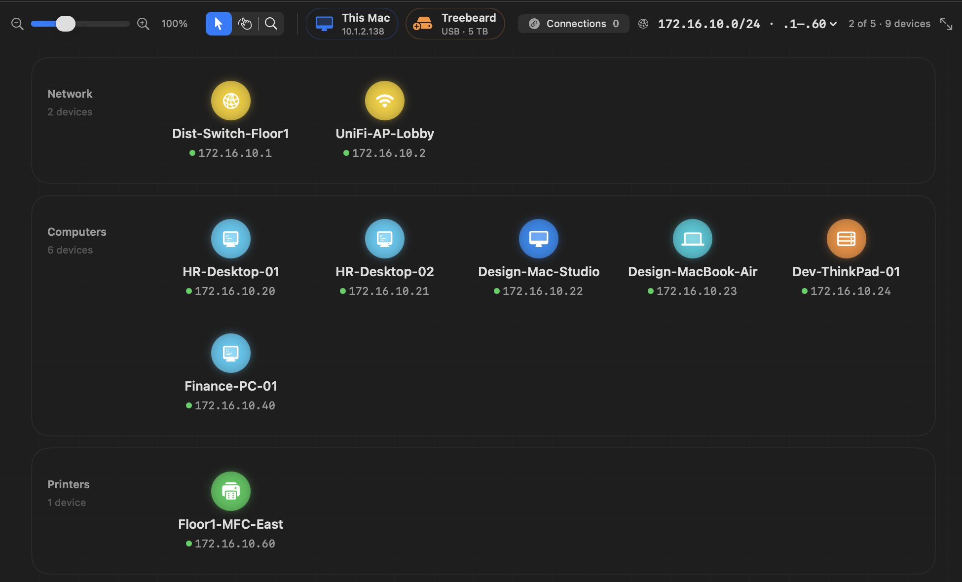Screen dimensions: 962x582
Task: Select the Dev-ThinkPad-01 server icon
Action: point(847,239)
